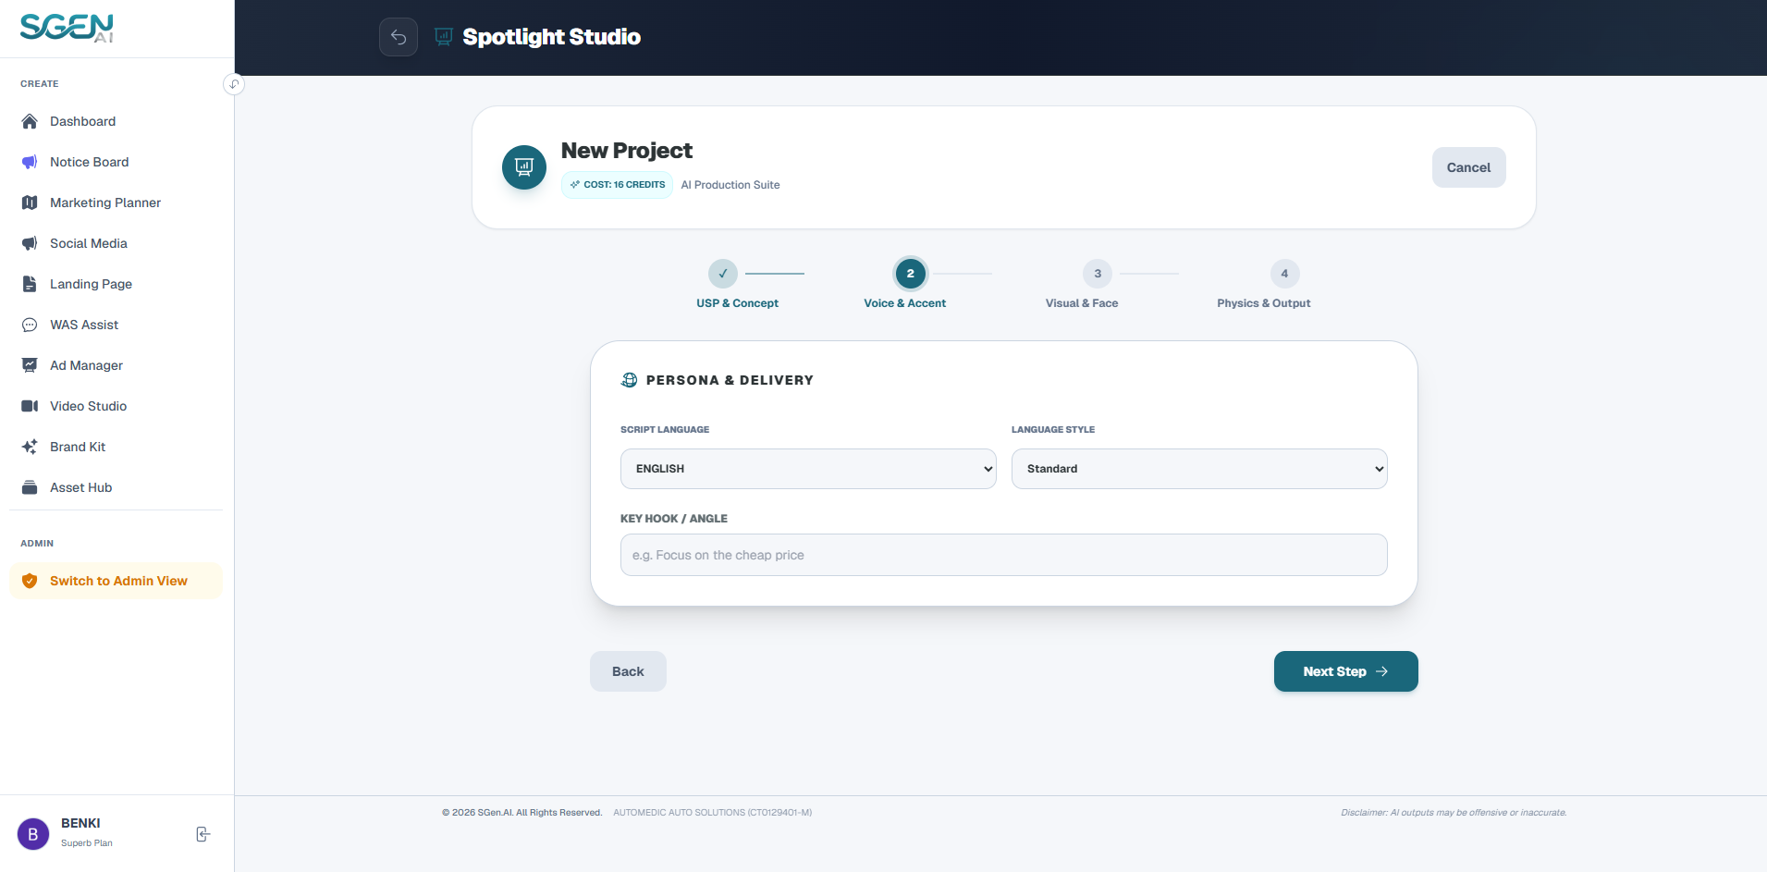
Task: Go back using the header arrow button
Action: point(399,37)
